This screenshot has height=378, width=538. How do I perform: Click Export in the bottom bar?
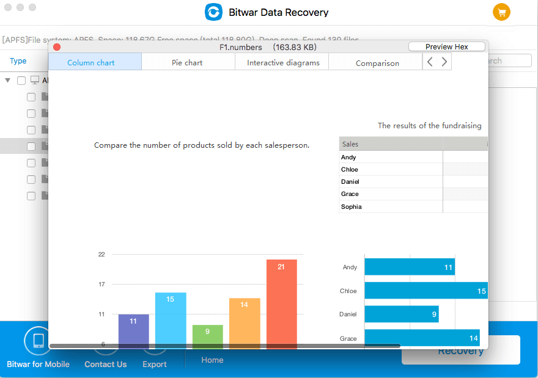[x=155, y=365]
